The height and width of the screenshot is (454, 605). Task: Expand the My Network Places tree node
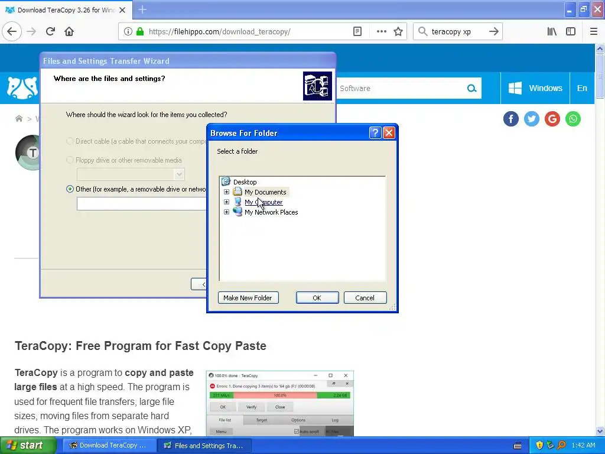point(226,212)
